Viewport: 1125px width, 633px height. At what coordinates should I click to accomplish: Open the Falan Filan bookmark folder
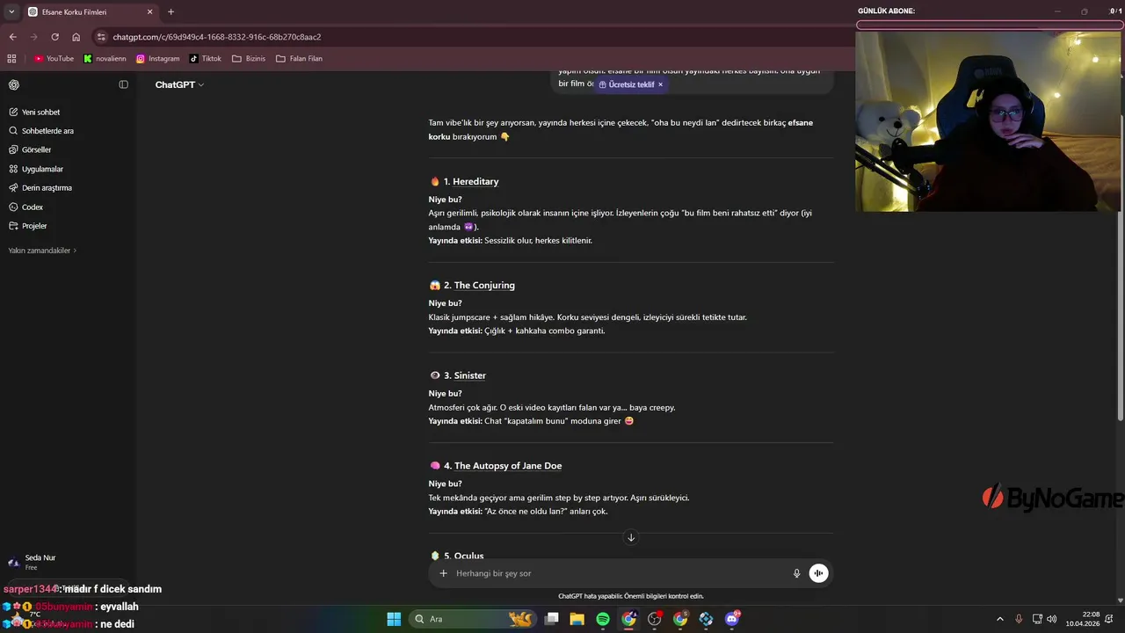299,59
